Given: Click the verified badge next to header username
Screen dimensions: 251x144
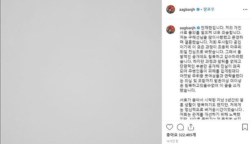Looking at the screenshot, I should pos(198,9).
